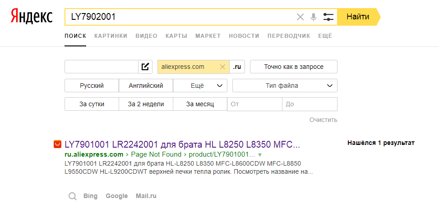Start voice search with microphone icon

click(314, 17)
